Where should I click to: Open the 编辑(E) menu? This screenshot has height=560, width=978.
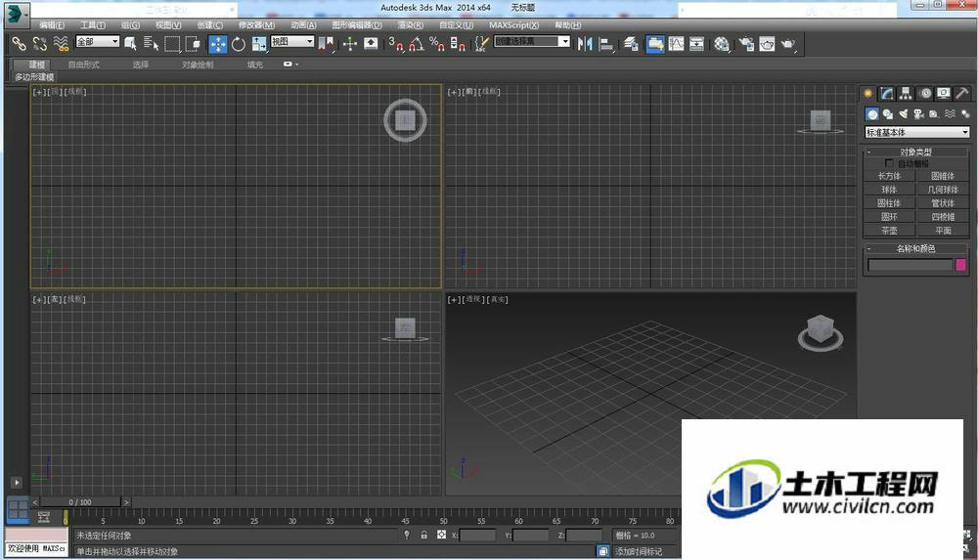click(x=51, y=25)
